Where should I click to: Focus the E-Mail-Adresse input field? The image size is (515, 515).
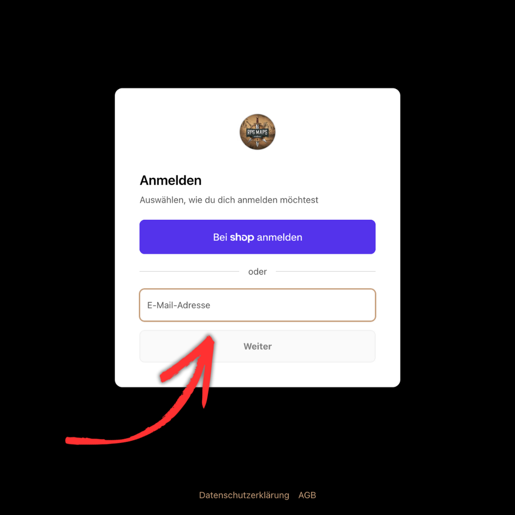pyautogui.click(x=257, y=305)
